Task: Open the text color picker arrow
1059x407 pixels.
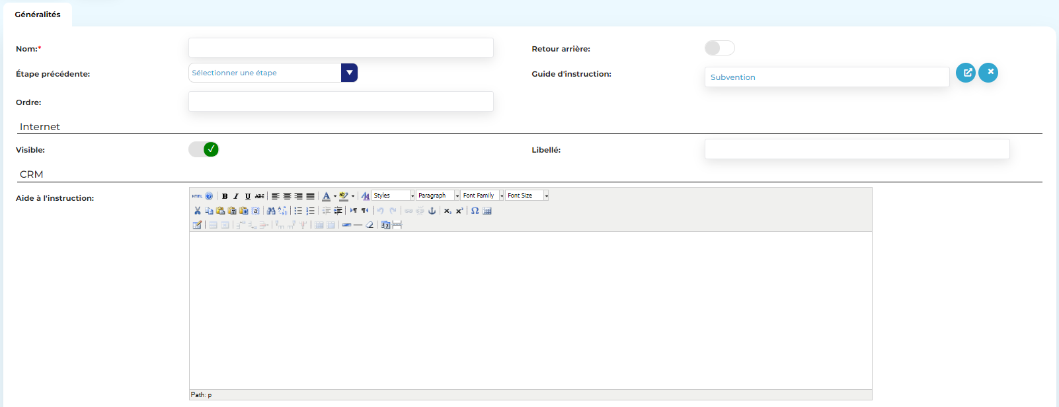Action: pyautogui.click(x=335, y=196)
